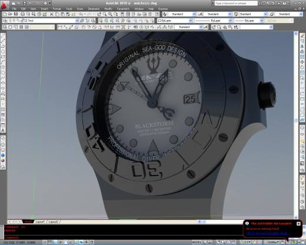Click the Diameter dimension tool
The image size is (306, 245).
pos(94,27)
